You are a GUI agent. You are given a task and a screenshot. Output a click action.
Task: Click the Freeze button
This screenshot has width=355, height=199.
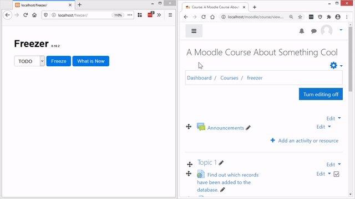(x=59, y=61)
